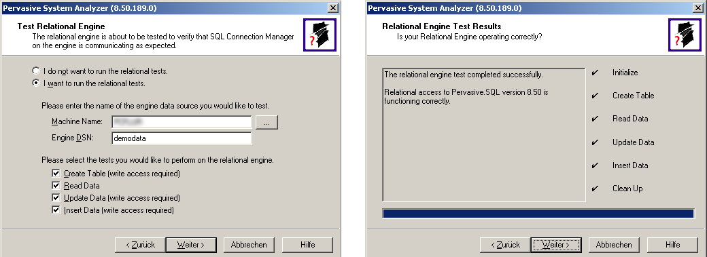The image size is (707, 257).
Task: Click checkmark next to Clean Up
Action: [596, 189]
